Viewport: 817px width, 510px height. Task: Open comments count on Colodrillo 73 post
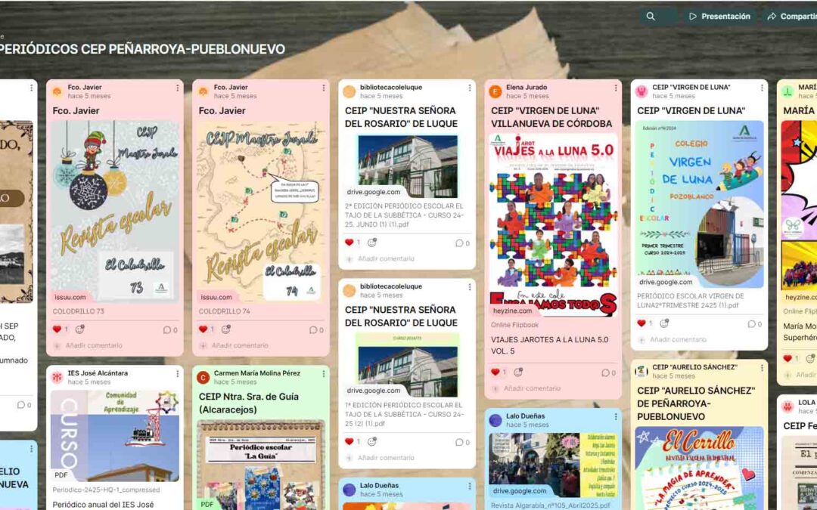click(170, 330)
